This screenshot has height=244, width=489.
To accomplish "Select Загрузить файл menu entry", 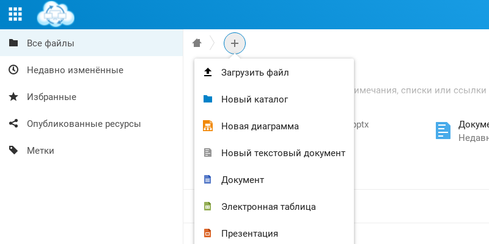I will [x=274, y=73].
